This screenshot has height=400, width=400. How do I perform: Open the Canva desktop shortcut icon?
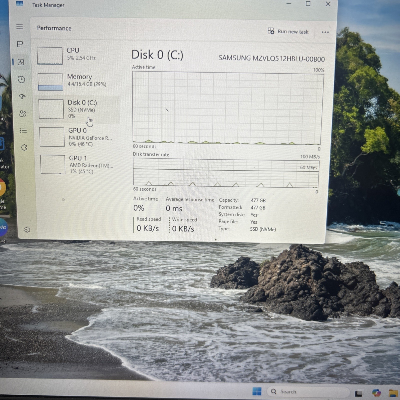pyautogui.click(x=3, y=227)
